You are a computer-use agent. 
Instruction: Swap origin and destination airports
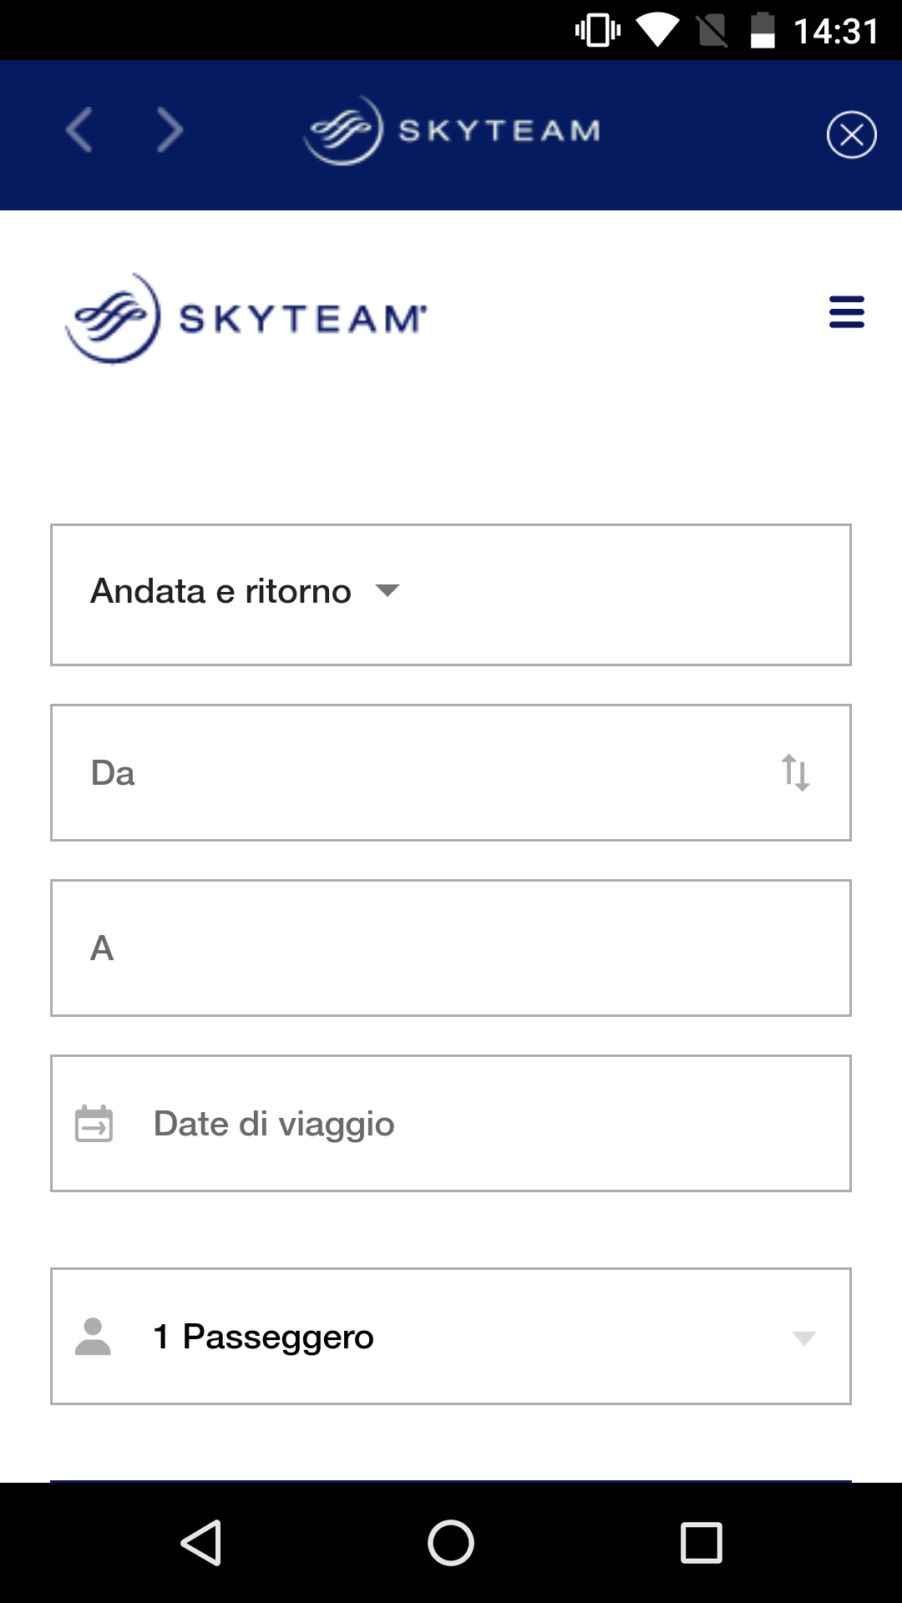coord(795,772)
